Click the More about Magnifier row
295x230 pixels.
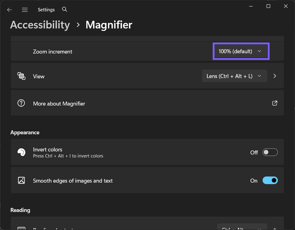coord(147,103)
